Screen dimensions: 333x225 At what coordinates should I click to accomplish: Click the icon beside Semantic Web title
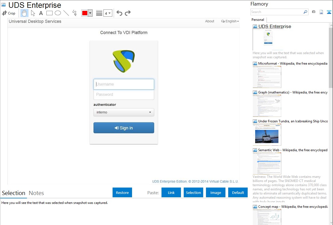click(x=255, y=150)
